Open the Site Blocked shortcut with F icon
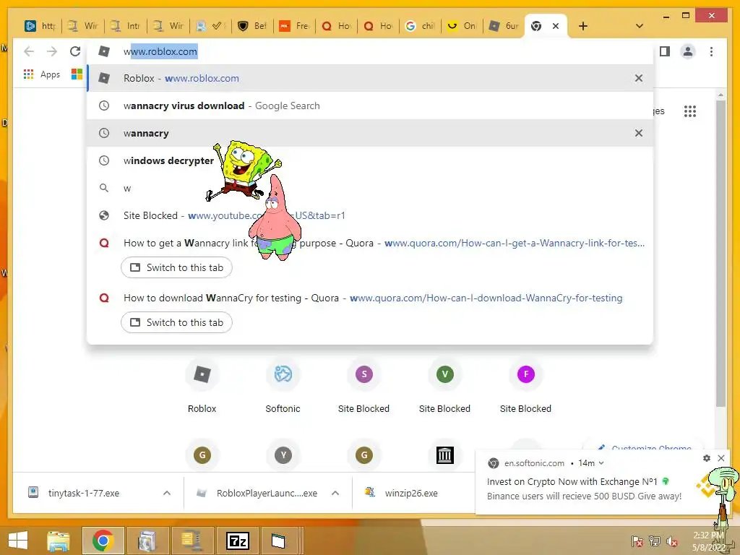The image size is (740, 555). tap(526, 386)
